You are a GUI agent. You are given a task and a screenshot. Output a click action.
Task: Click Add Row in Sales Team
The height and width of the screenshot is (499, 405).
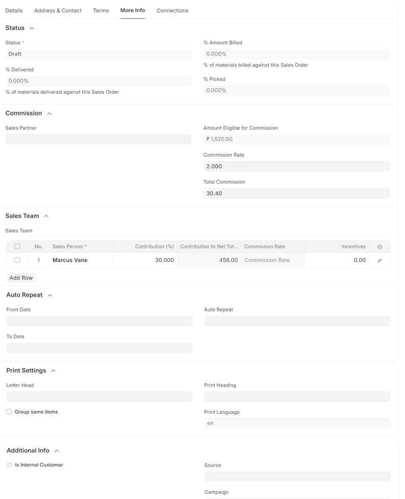click(x=21, y=278)
